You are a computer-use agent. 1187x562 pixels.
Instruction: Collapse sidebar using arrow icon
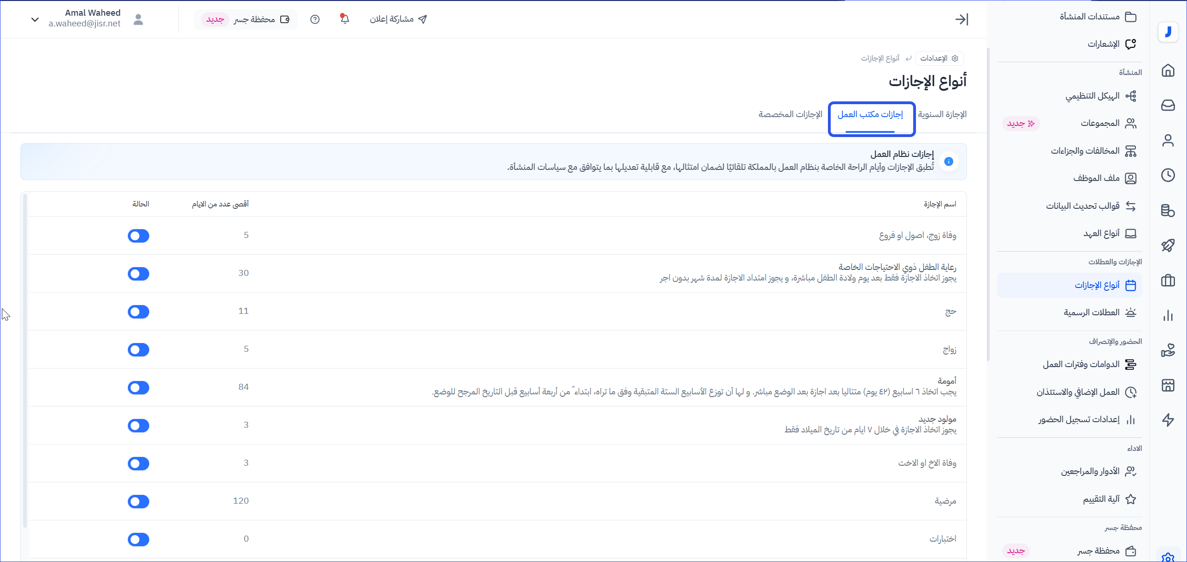(x=961, y=19)
